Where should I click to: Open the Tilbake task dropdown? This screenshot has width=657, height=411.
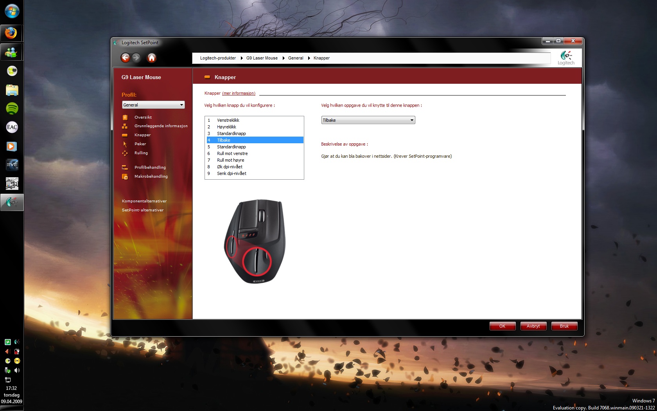pyautogui.click(x=368, y=120)
